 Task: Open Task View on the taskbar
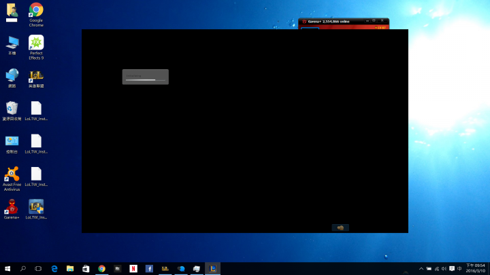38,268
